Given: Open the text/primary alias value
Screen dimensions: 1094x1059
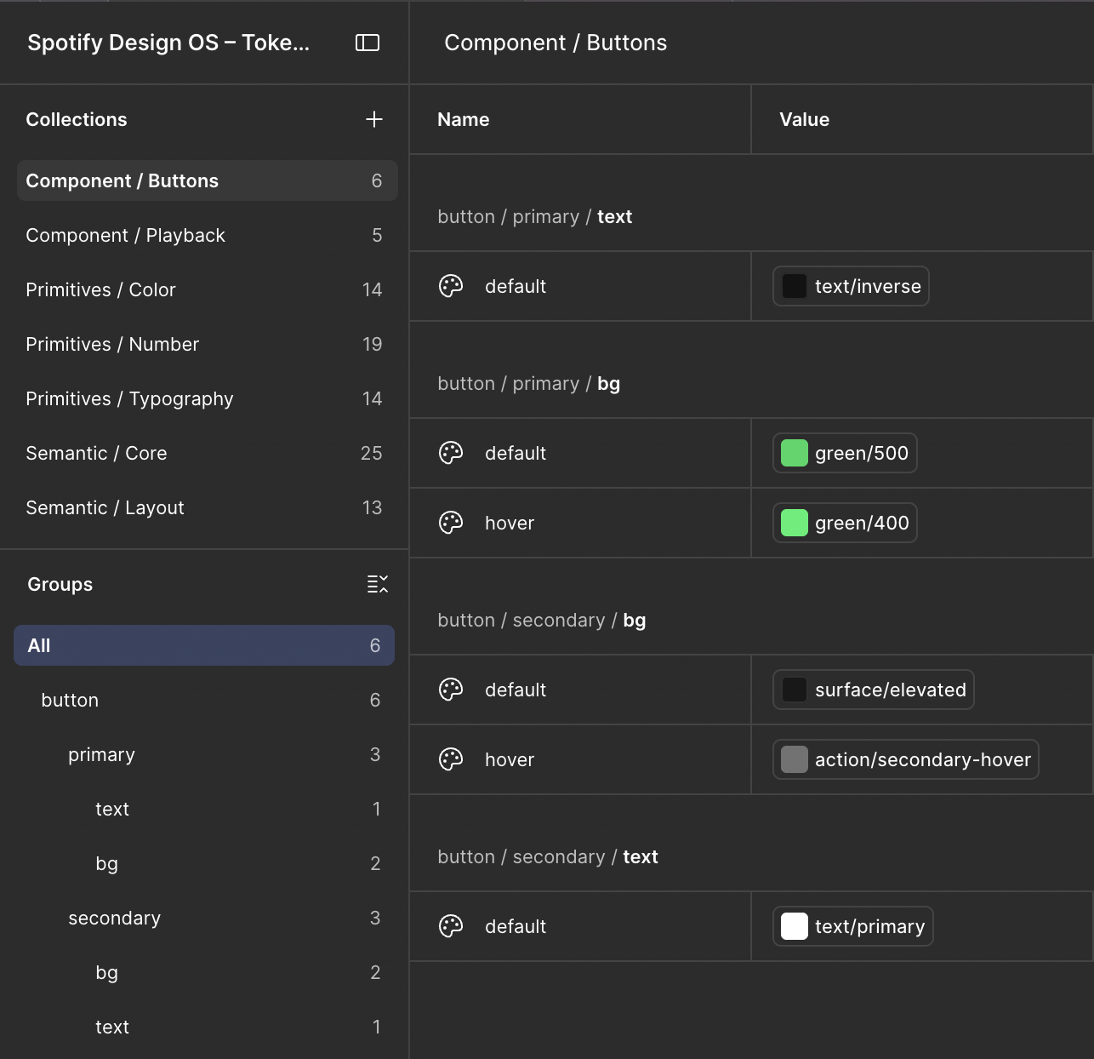Looking at the screenshot, I should [x=853, y=926].
